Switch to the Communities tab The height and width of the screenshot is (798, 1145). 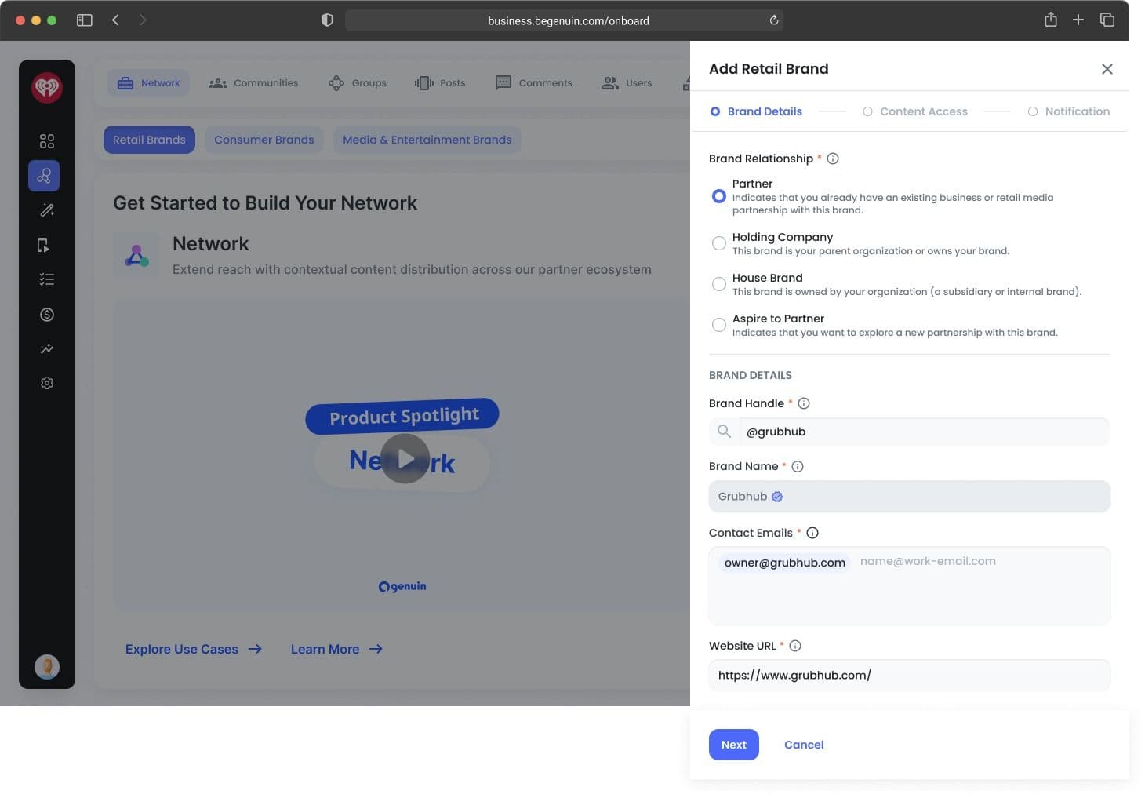coord(253,83)
